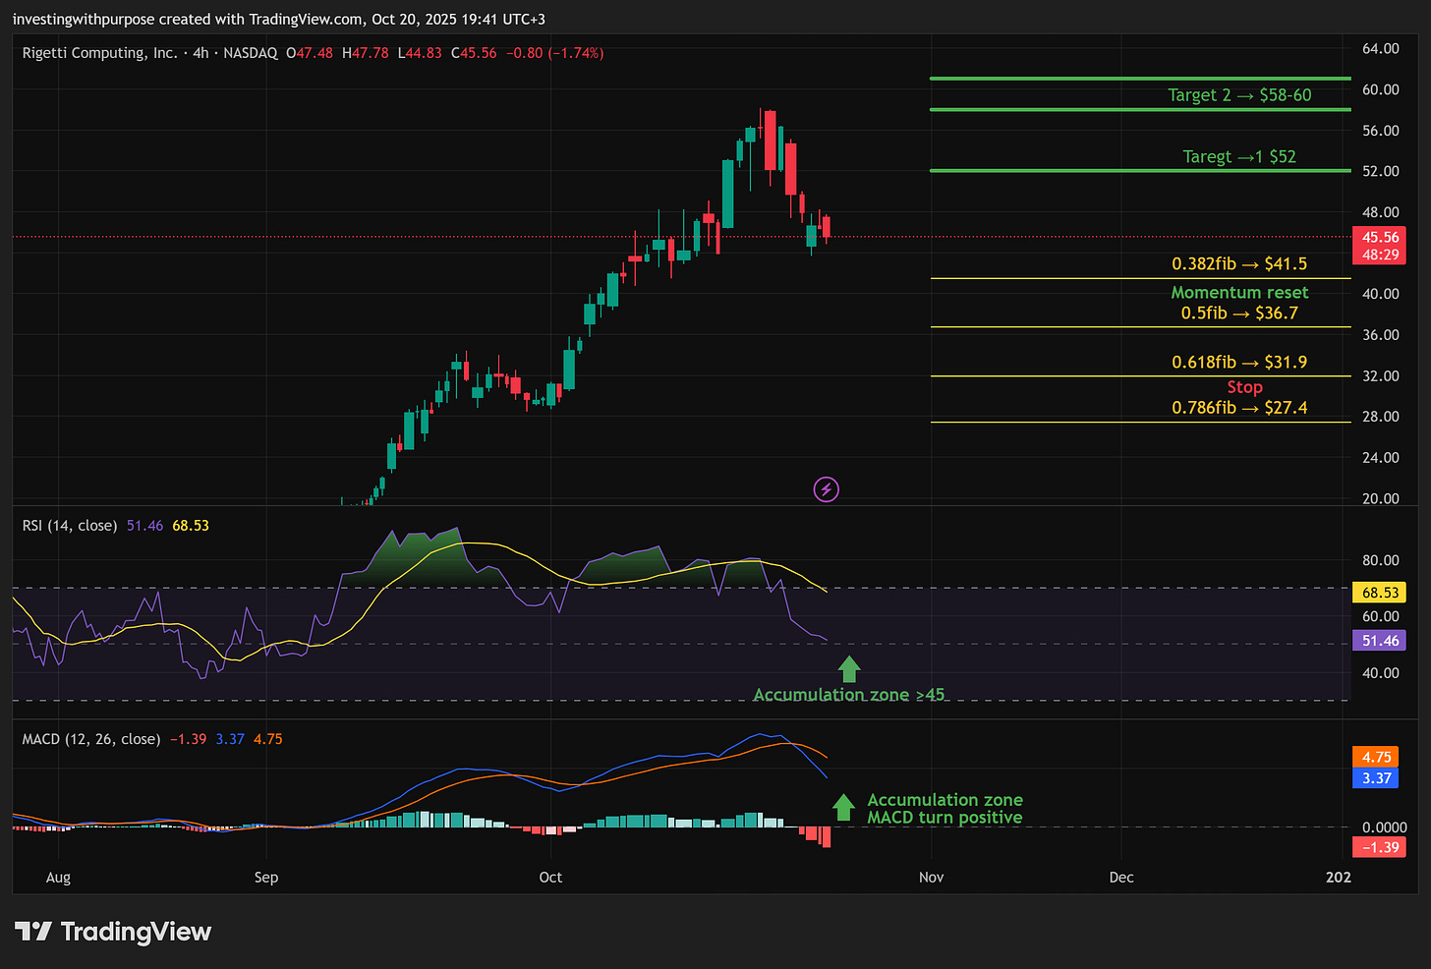Click the Aug label on time axis
The image size is (1431, 969).
(58, 878)
